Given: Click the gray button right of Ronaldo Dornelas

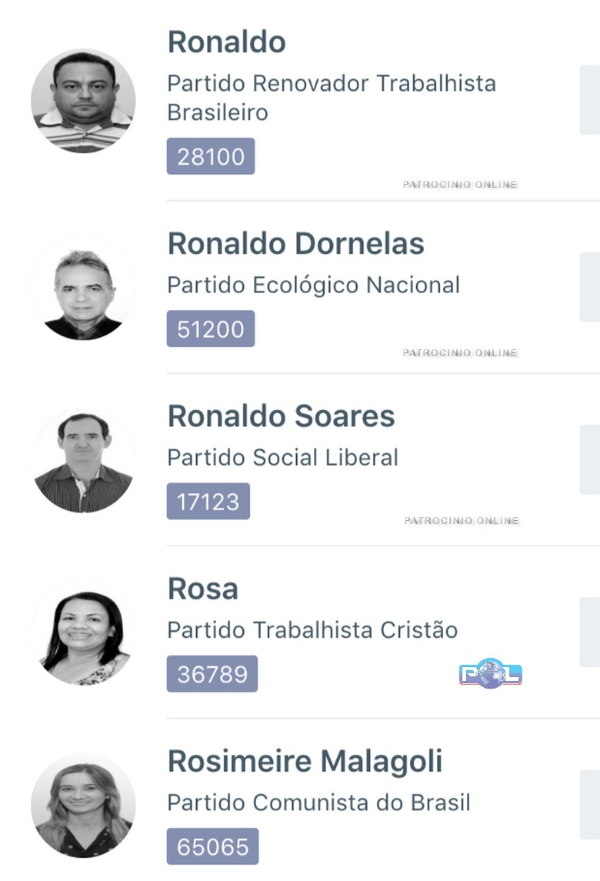Looking at the screenshot, I should point(589,286).
